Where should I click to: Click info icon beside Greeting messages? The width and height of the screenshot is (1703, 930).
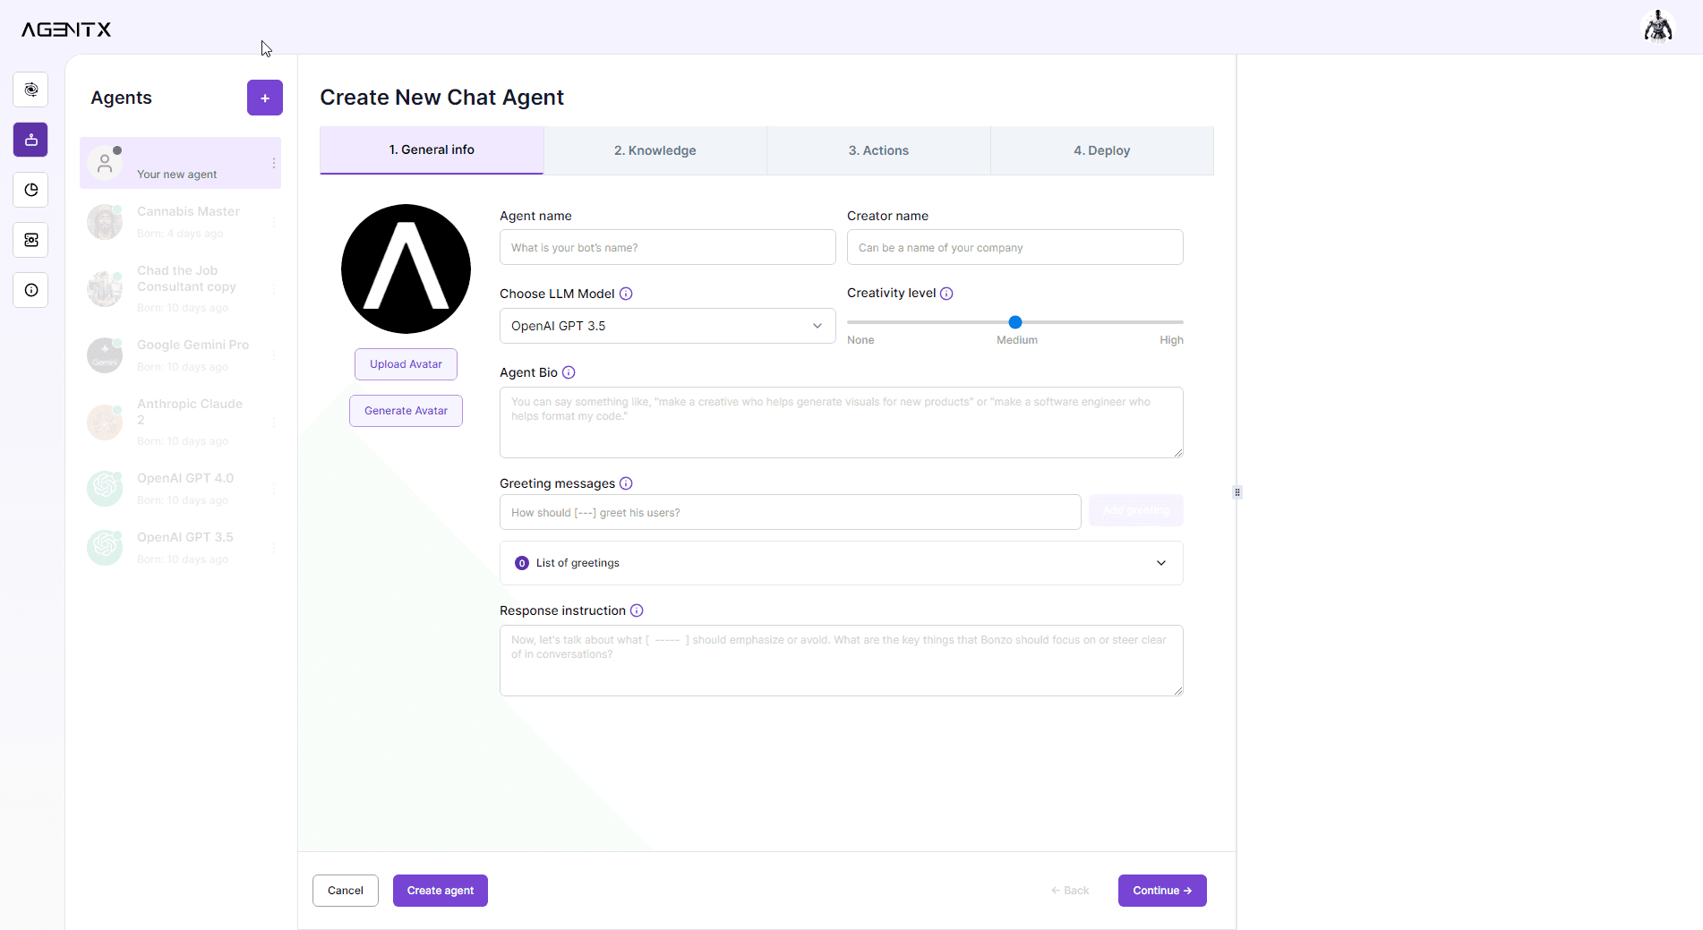coord(626,483)
